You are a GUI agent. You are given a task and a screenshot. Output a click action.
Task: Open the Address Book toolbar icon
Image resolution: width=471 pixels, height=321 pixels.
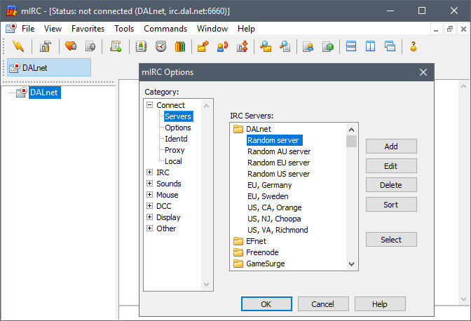(x=141, y=46)
